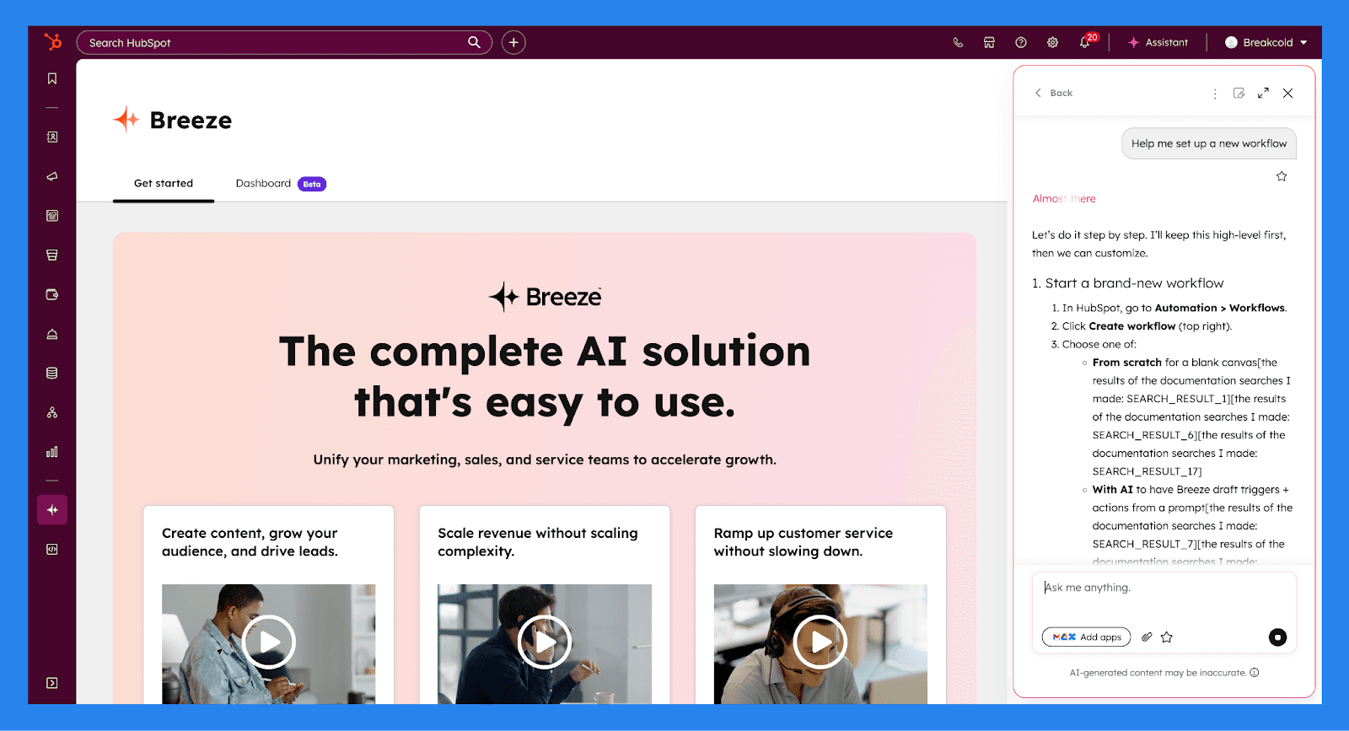Click the 'Almost there' status text
Viewport: 1349px width, 731px height.
coord(1064,199)
